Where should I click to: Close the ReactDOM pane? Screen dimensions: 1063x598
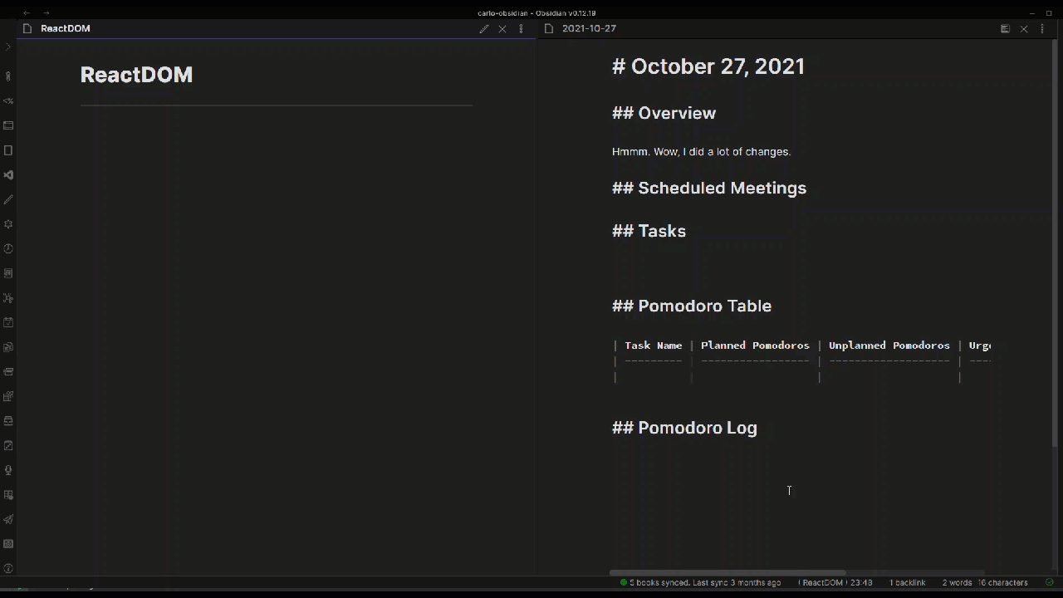pos(502,28)
